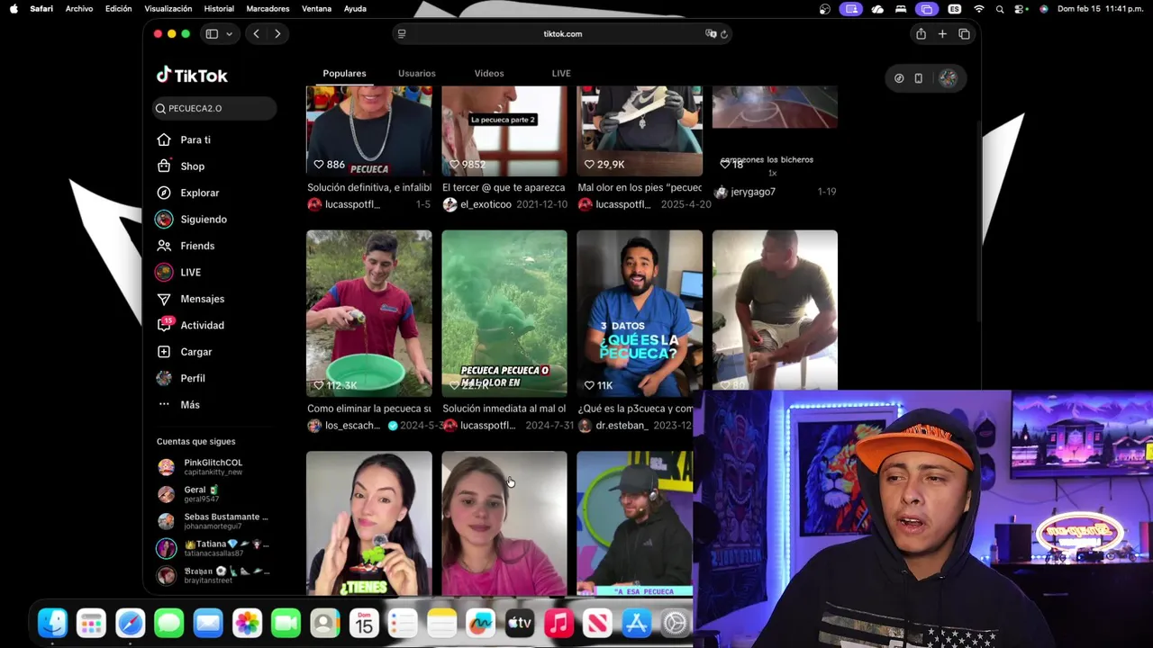Click the Safari share icon
The width and height of the screenshot is (1153, 648).
click(921, 34)
